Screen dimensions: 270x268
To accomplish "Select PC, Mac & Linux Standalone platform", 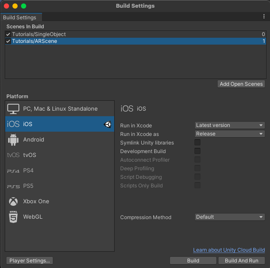I will [60, 109].
